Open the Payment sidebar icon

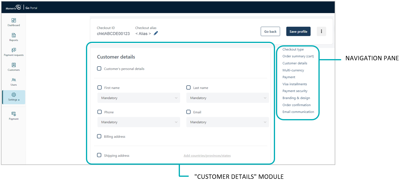coord(14,114)
